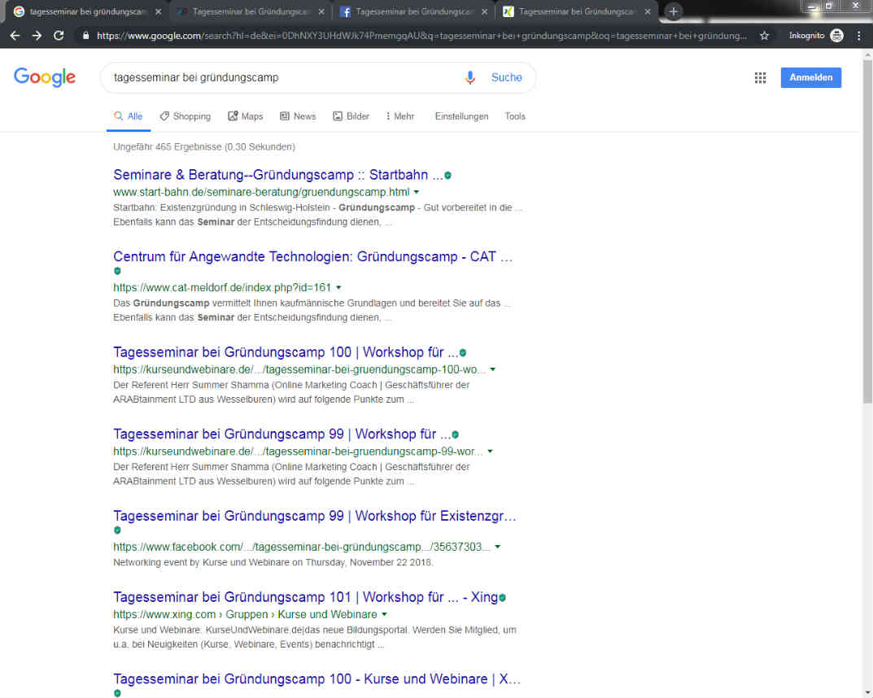Open the Tools filter options
The height and width of the screenshot is (698, 873).
pos(515,116)
